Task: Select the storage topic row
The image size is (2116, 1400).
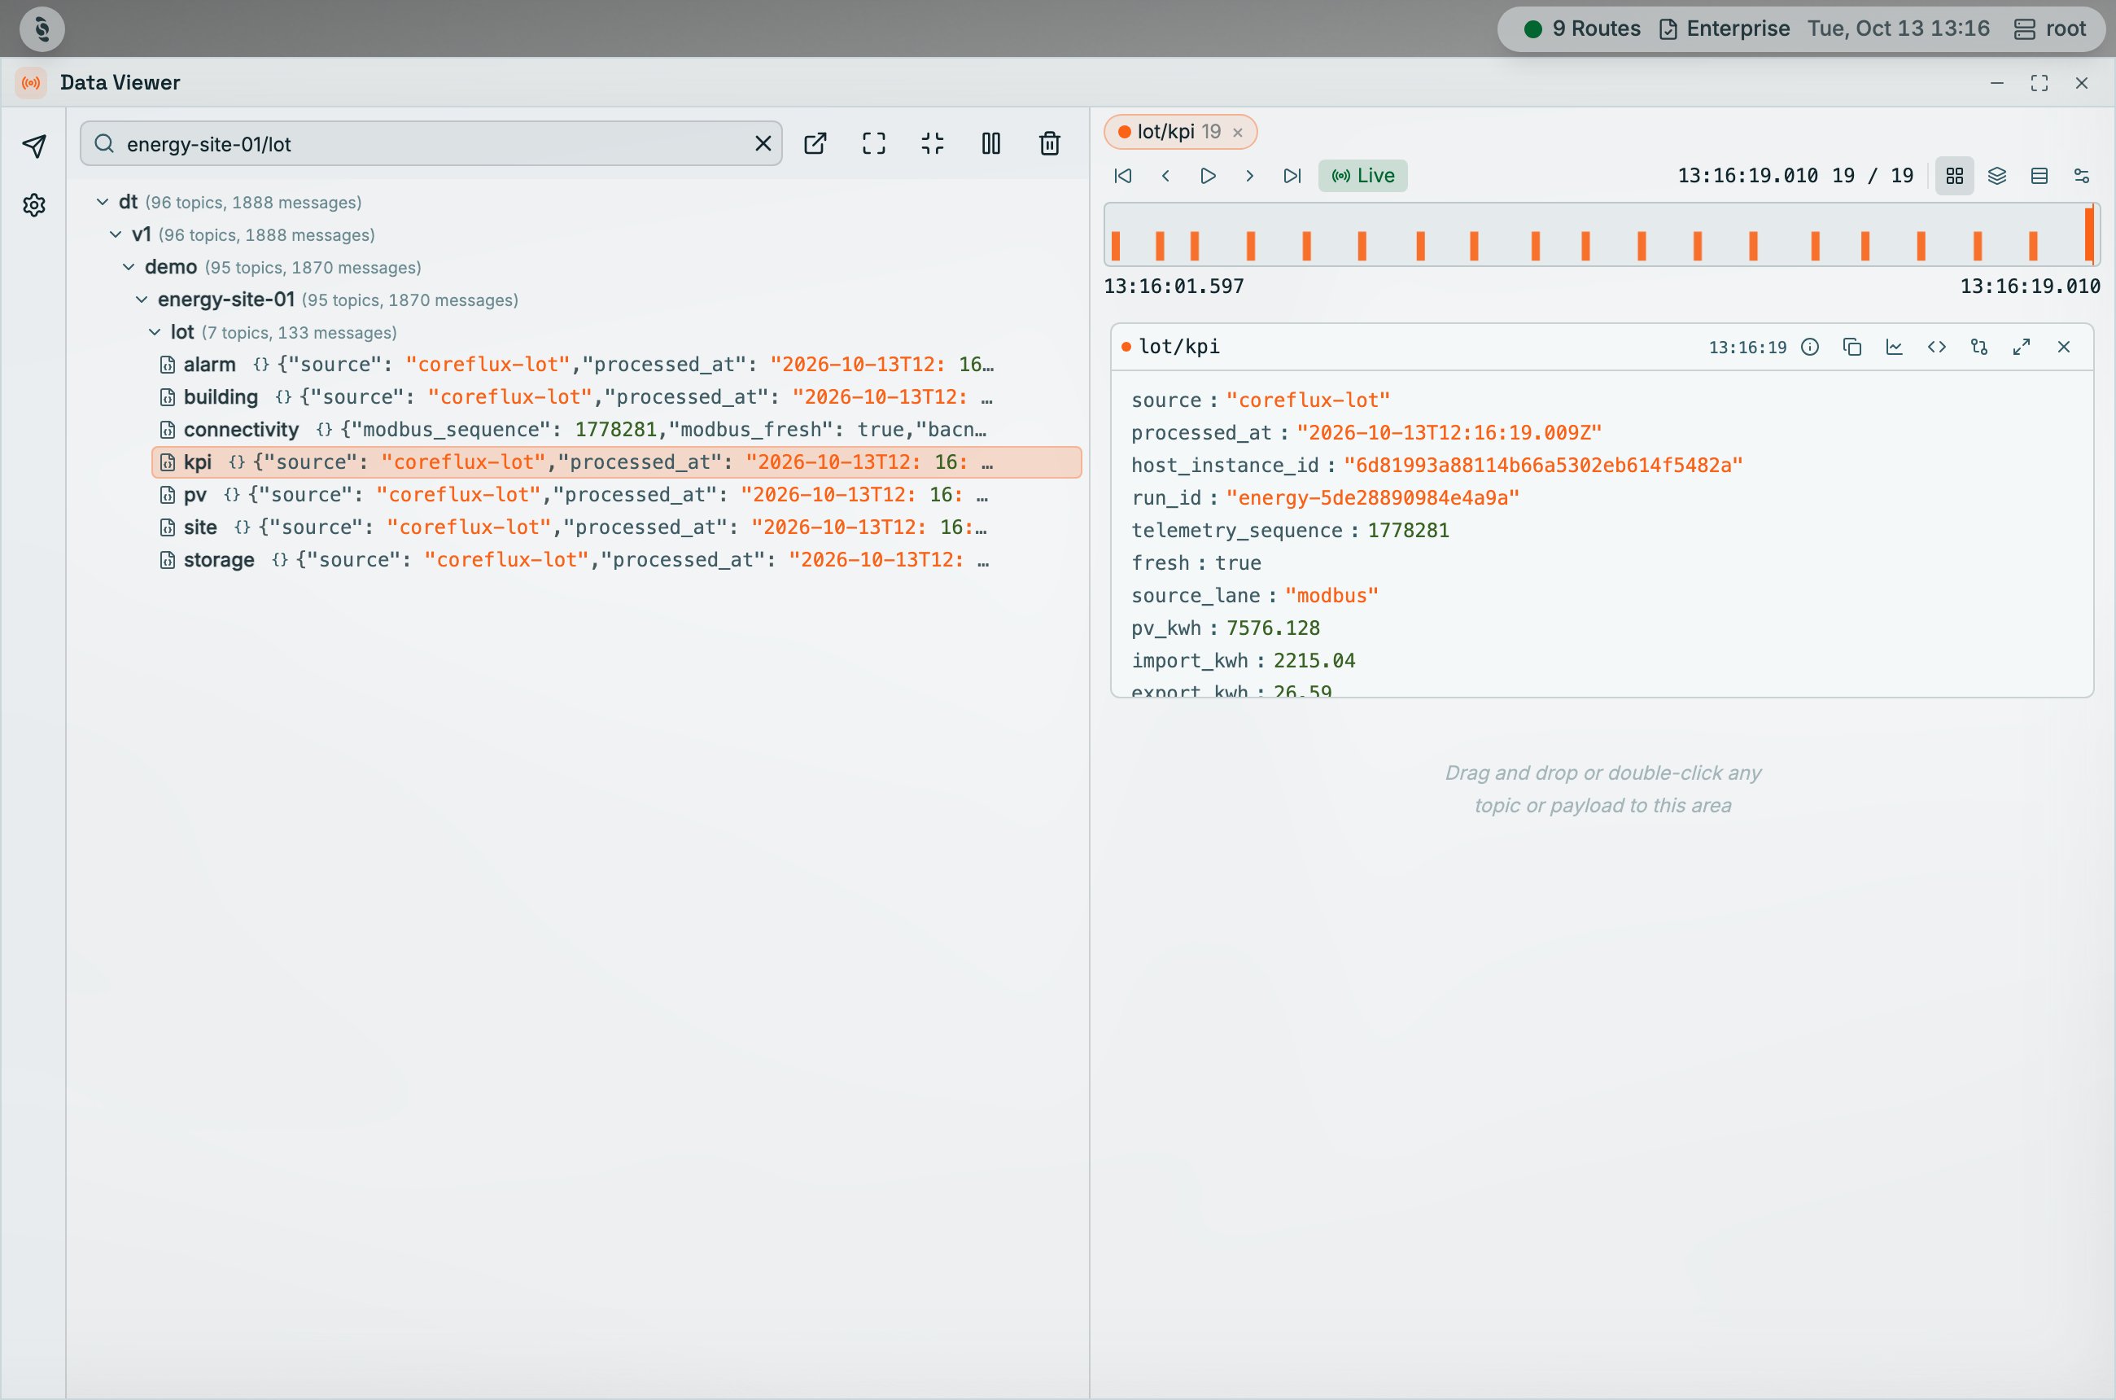Action: (616, 560)
